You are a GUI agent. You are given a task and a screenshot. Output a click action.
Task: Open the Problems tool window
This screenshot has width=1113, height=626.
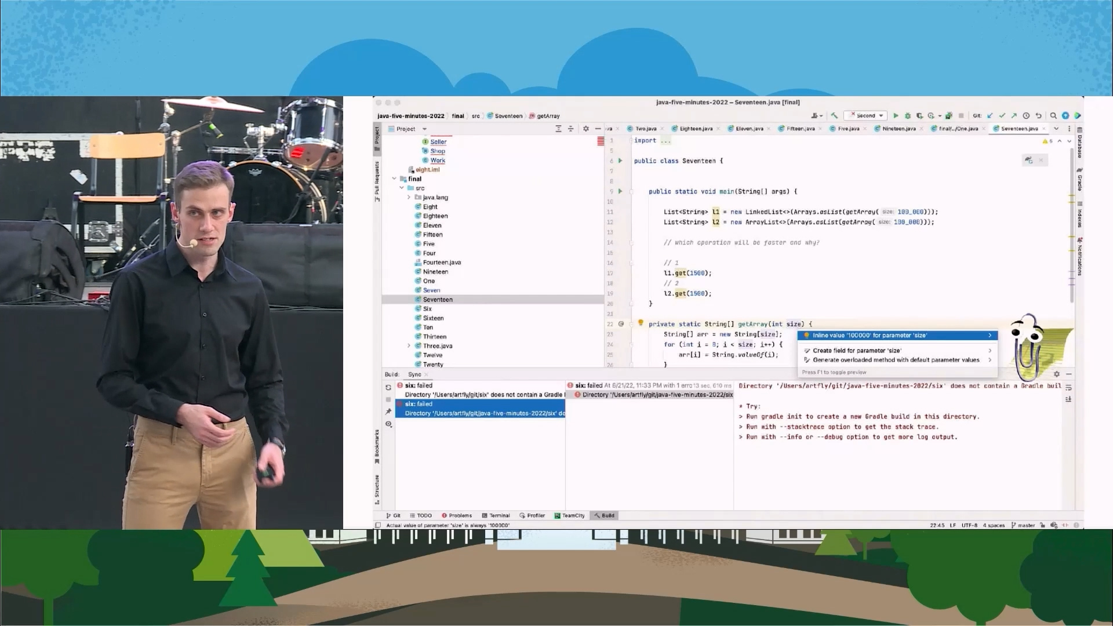point(457,515)
